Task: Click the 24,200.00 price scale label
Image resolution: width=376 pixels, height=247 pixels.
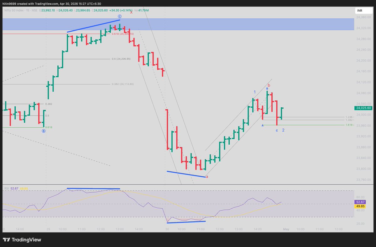Action: [363, 61]
